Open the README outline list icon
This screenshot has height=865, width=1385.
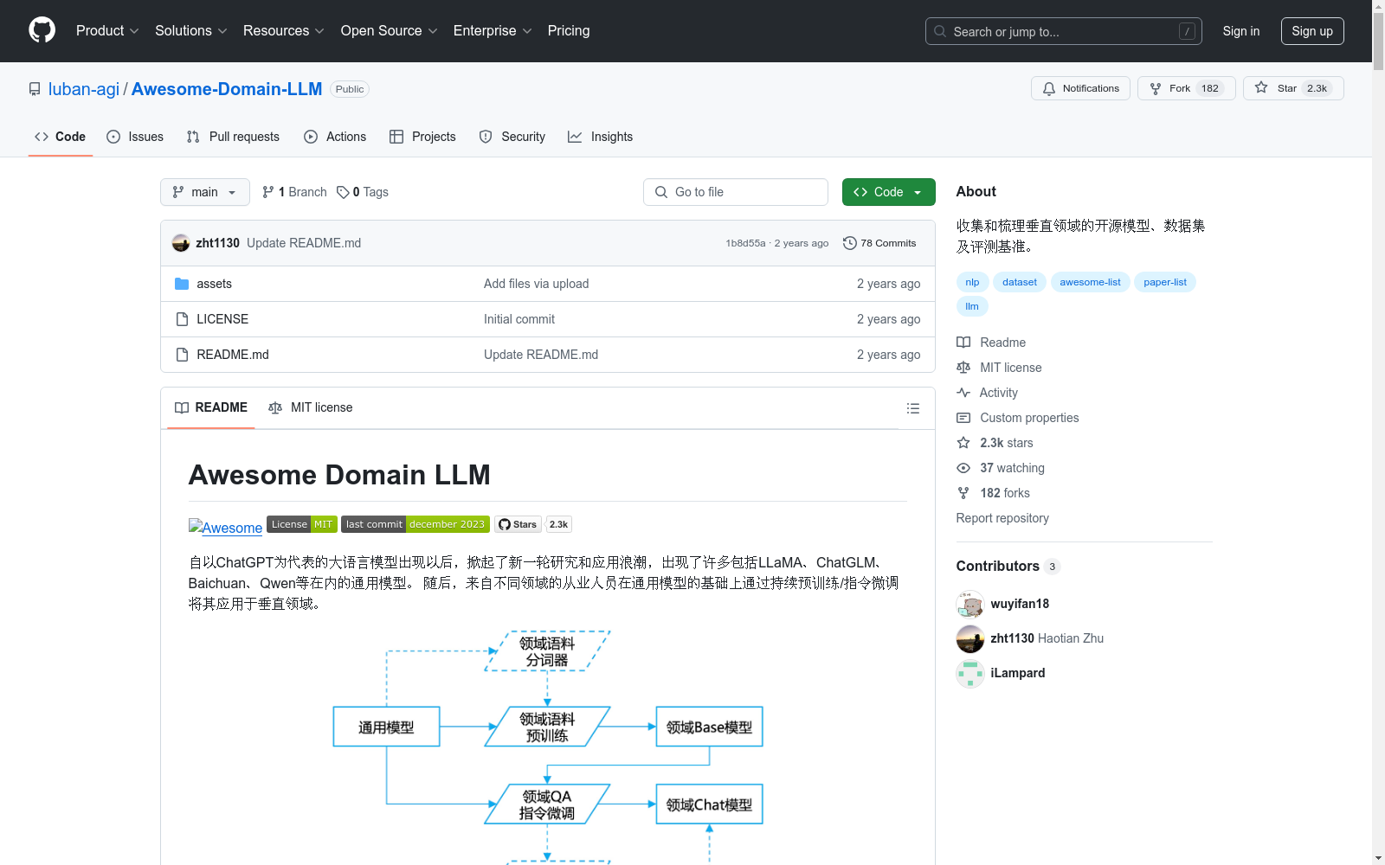912,408
